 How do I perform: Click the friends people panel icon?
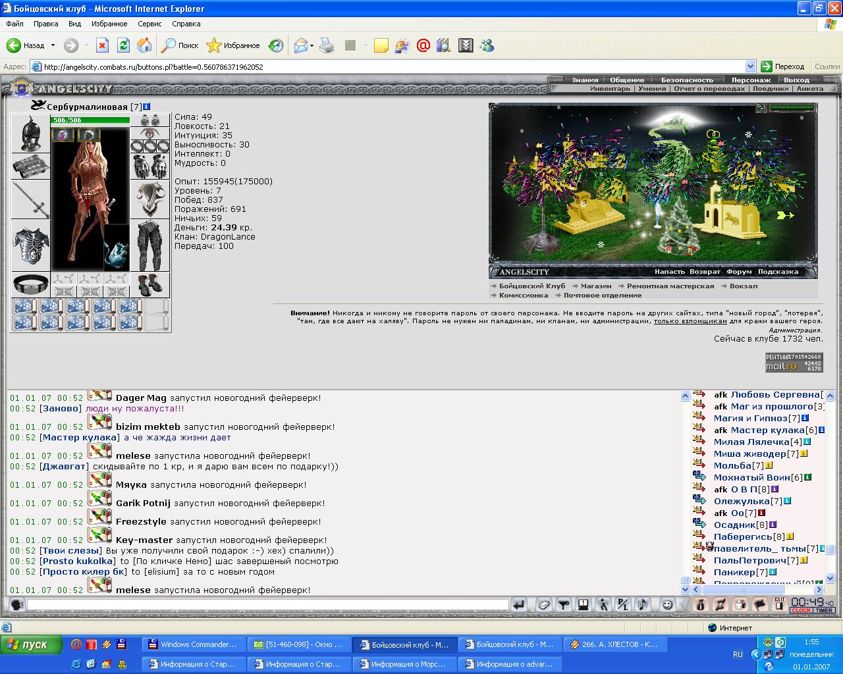[740, 604]
